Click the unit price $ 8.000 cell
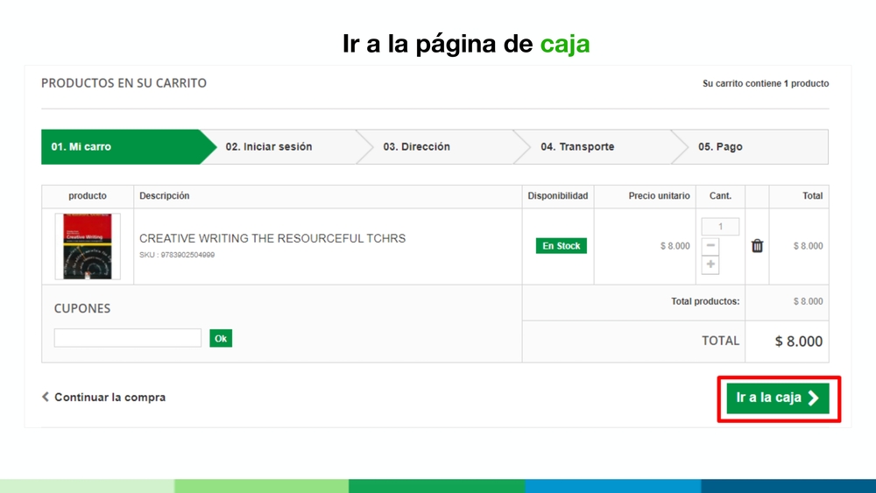The height and width of the screenshot is (493, 876). (x=675, y=246)
